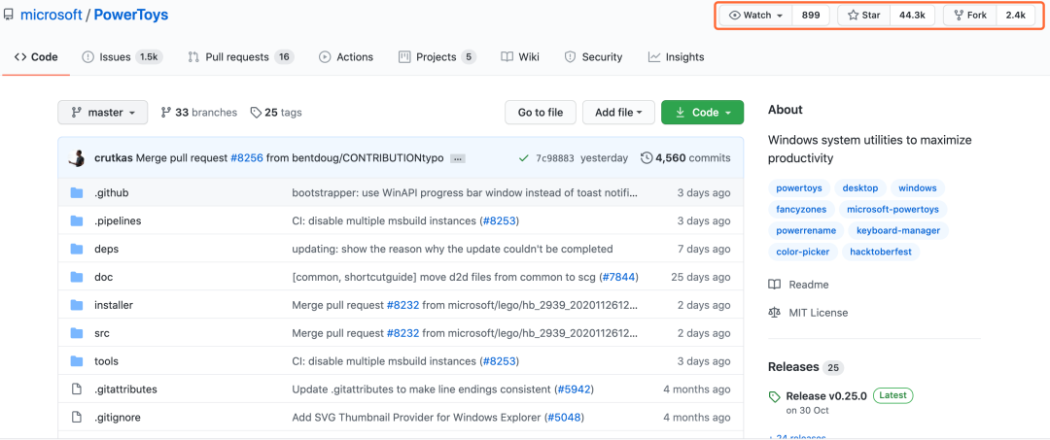Open commit hash 7c98883
Viewport: 1050px width, 440px height.
tap(554, 158)
